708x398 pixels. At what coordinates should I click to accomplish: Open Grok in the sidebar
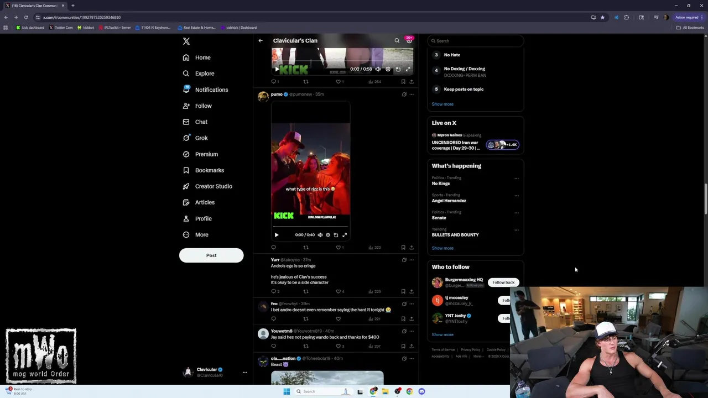[195, 138]
